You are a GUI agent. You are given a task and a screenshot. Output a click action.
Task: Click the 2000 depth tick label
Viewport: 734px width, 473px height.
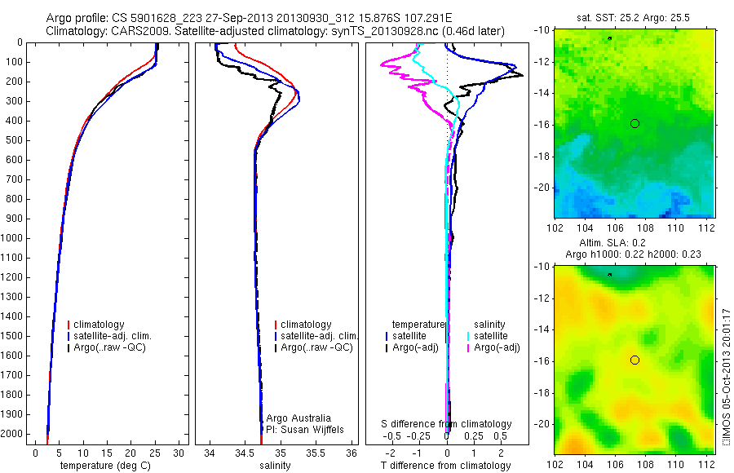click(x=11, y=434)
